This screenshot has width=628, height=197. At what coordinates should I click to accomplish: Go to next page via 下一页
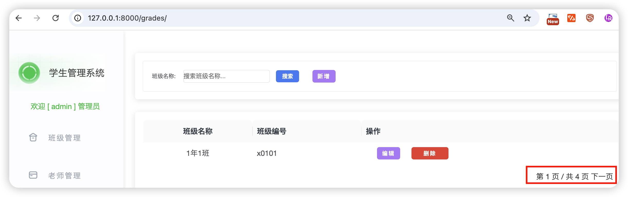click(x=602, y=176)
